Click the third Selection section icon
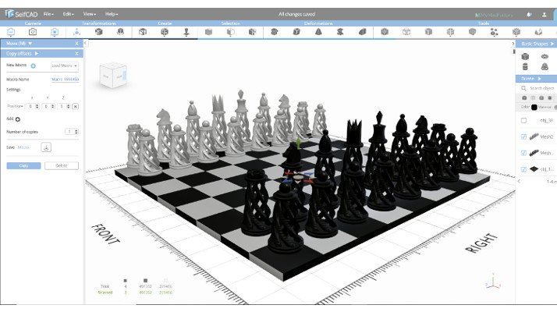 [x=252, y=32]
